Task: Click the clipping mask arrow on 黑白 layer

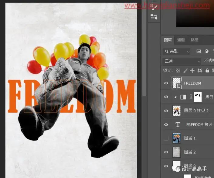Action: pos(176,97)
